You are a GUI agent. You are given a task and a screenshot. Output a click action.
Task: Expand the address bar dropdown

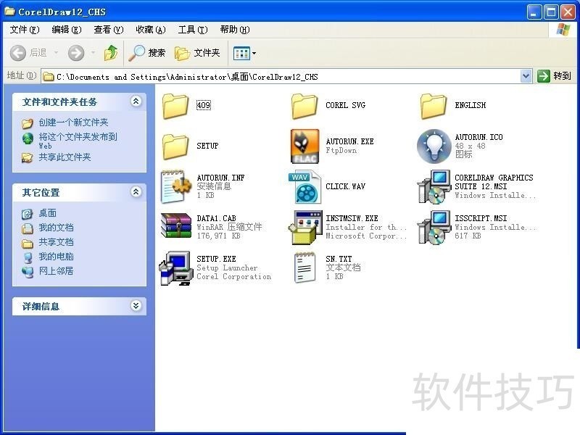click(526, 76)
